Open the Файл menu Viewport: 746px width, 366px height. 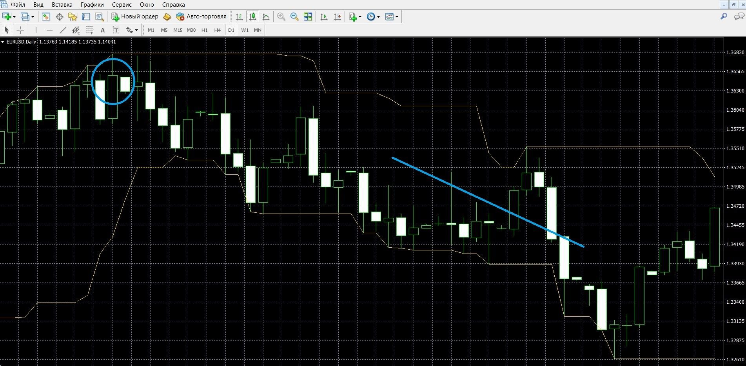tap(18, 5)
